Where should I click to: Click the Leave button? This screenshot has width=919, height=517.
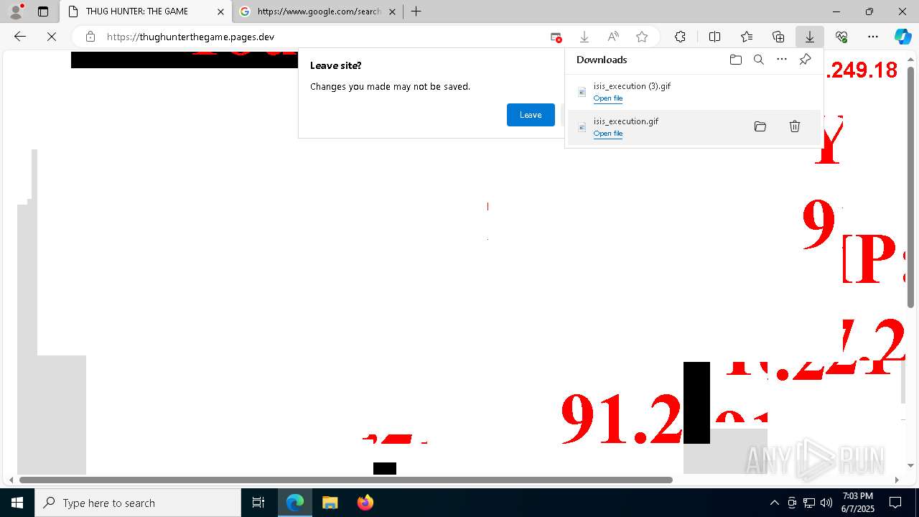pos(531,115)
